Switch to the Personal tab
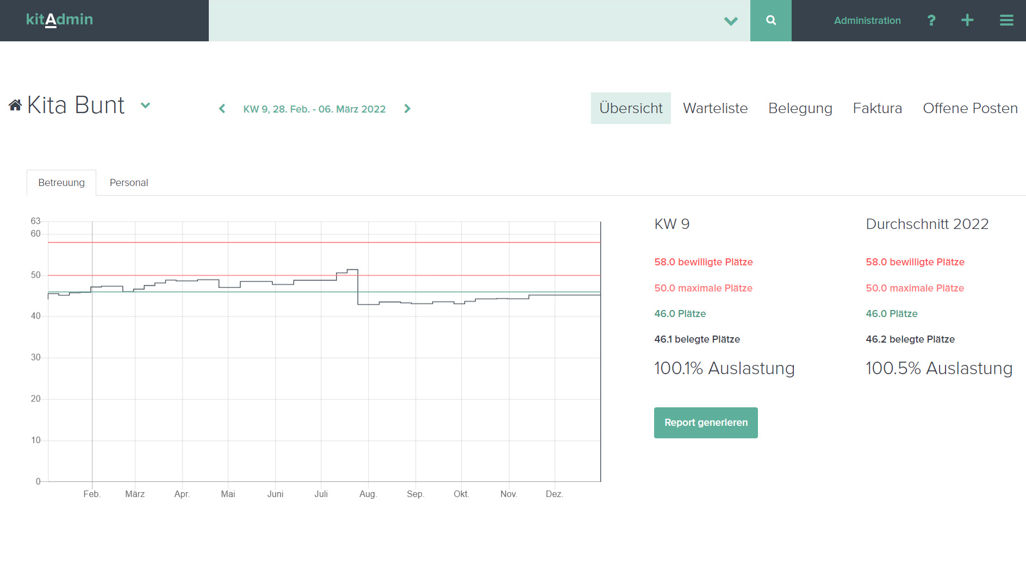The width and height of the screenshot is (1026, 577). [129, 183]
